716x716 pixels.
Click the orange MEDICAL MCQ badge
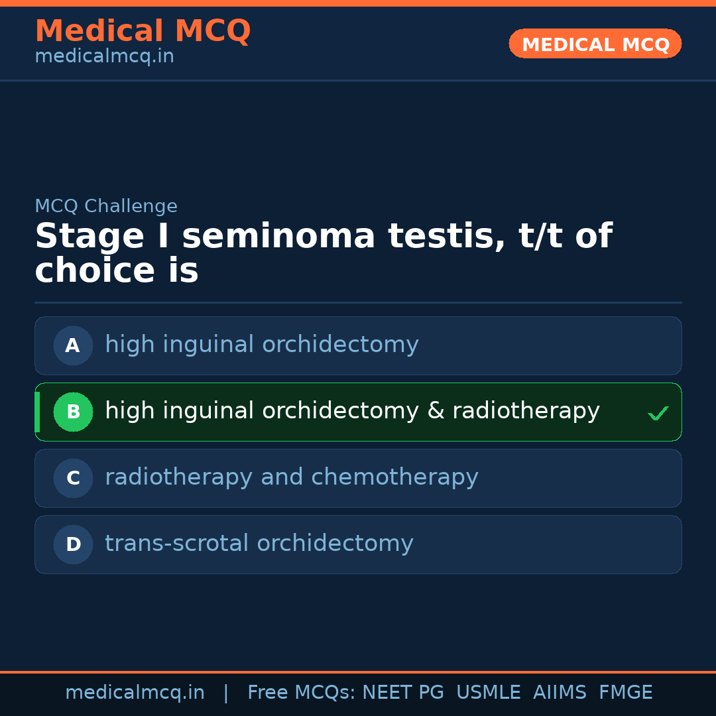[595, 44]
